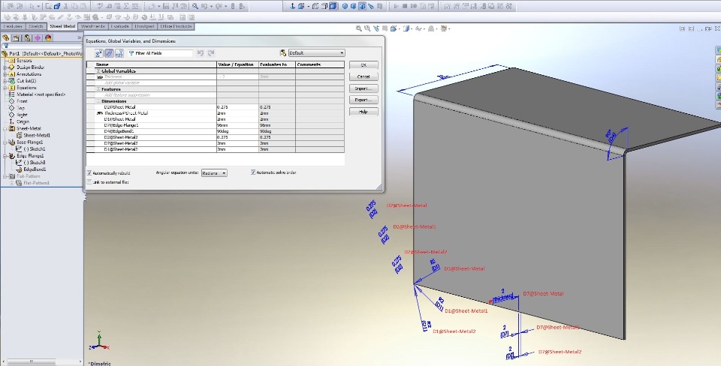This screenshot has height=366, width=721.
Task: Click the Undo arrow in equations dialog
Action: click(201, 53)
